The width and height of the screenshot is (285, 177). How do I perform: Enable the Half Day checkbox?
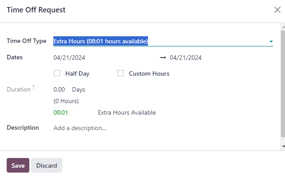click(57, 73)
